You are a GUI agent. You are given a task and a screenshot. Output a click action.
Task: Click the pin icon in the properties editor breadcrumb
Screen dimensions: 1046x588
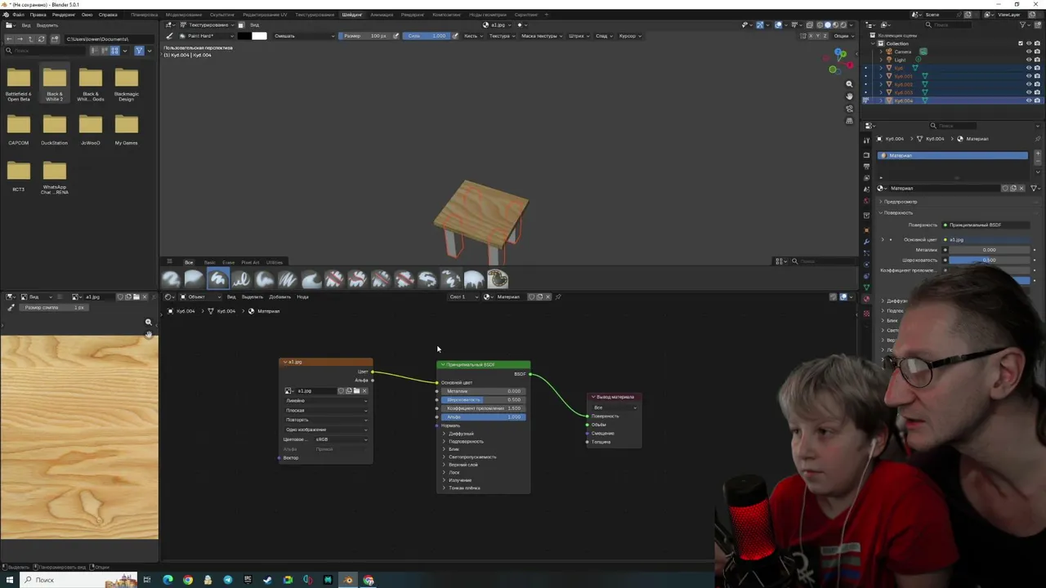click(1038, 139)
